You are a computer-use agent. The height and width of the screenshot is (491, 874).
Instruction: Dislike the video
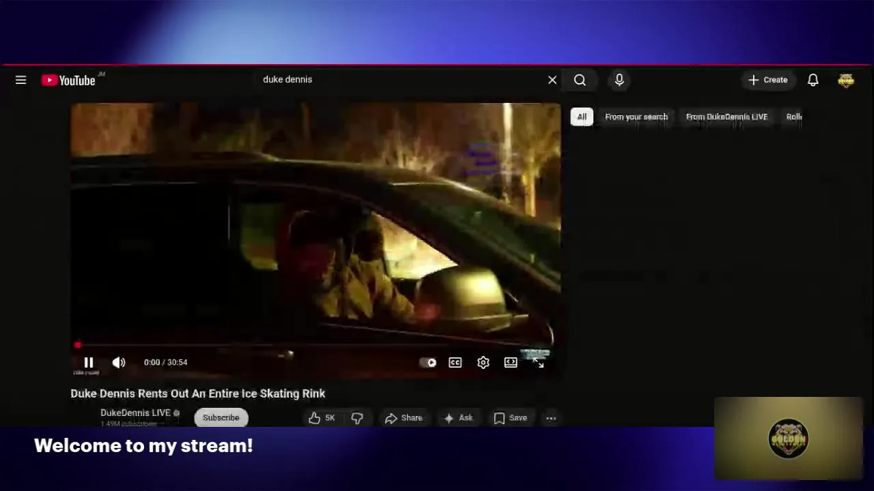[357, 418]
